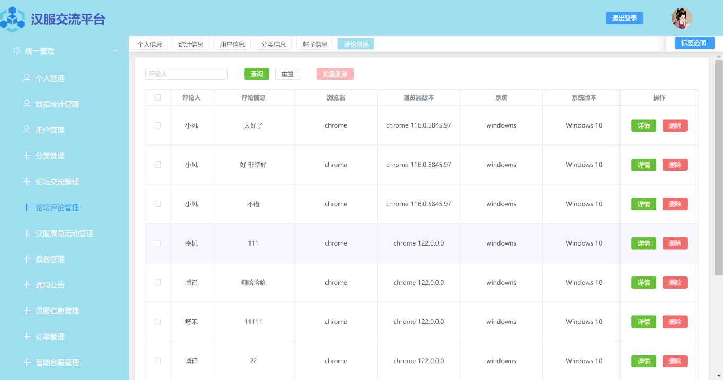723x380 pixels.
Task: Click the 南栀 commenter cell
Action: tap(191, 243)
